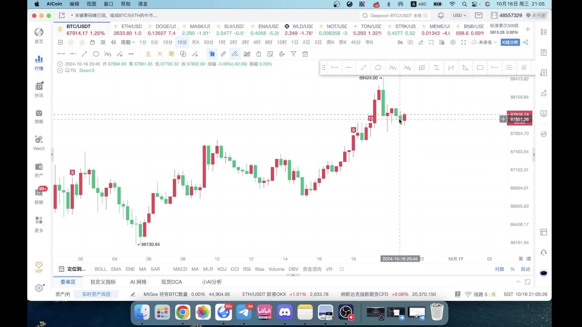This screenshot has width=582, height=327.
Task: Click the notification bell icon
Action: coord(441,15)
